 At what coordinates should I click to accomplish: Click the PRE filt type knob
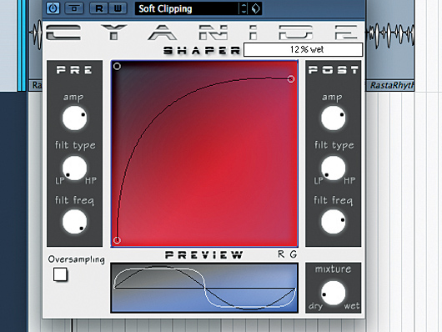[x=74, y=169]
